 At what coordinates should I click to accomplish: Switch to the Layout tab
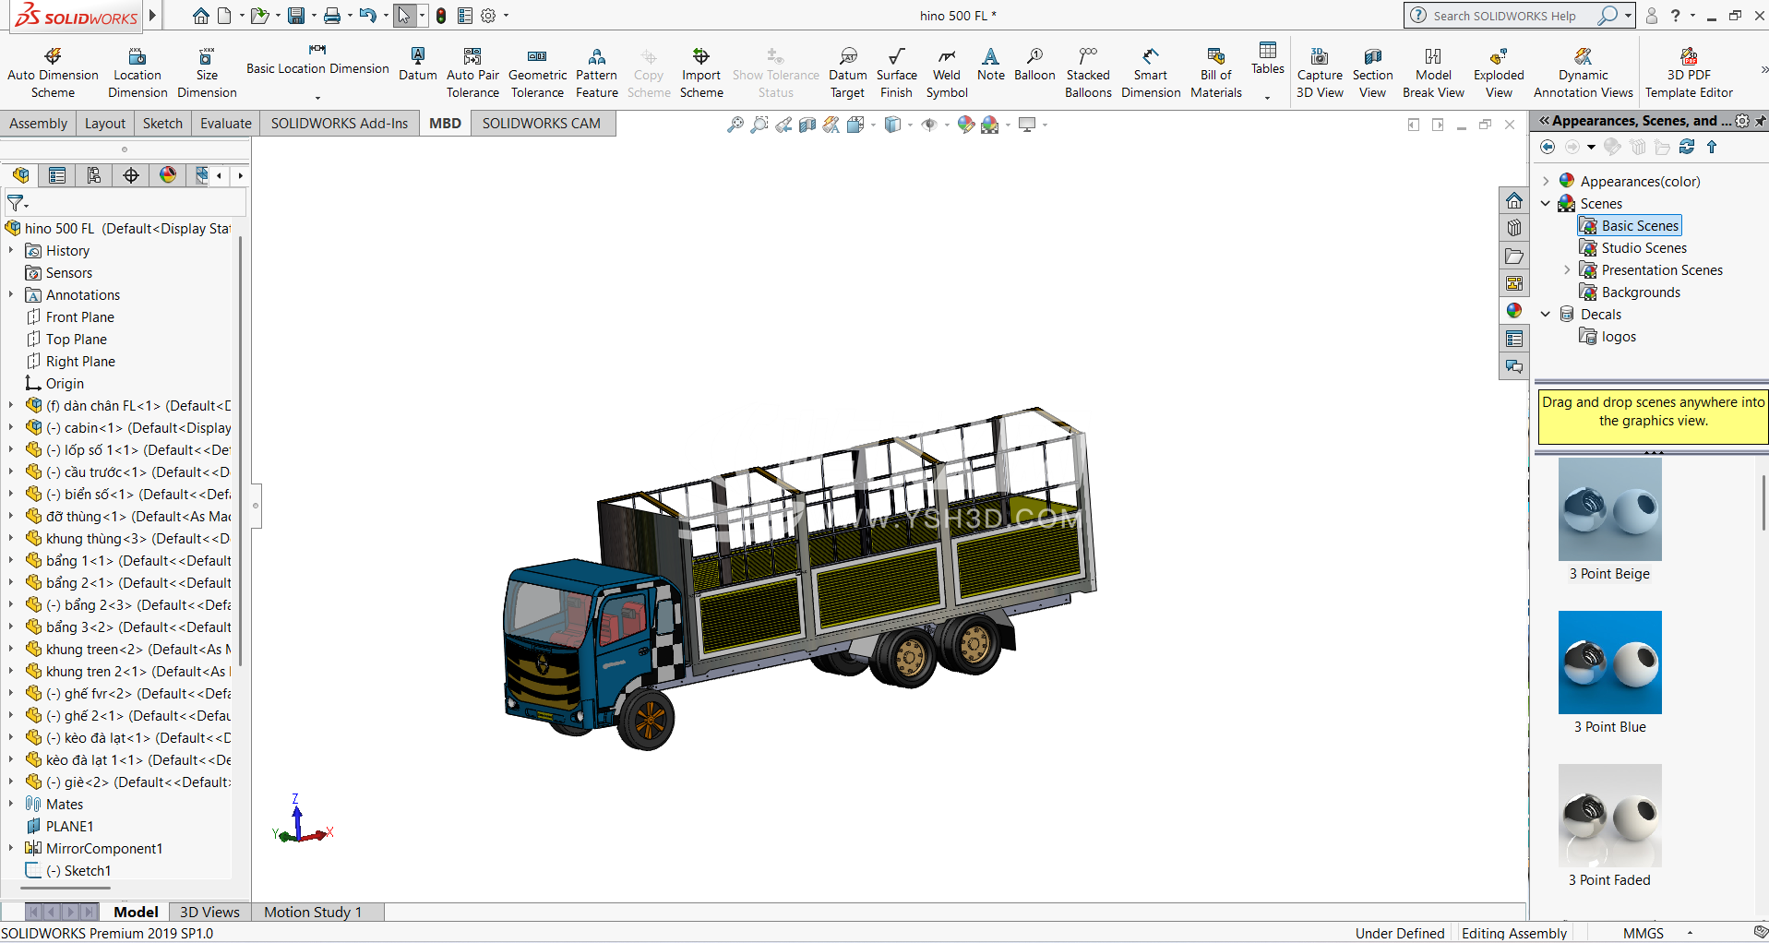[x=105, y=123]
